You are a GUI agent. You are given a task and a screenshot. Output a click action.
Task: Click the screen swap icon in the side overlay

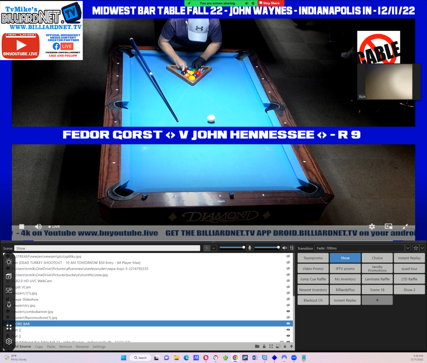9,290
